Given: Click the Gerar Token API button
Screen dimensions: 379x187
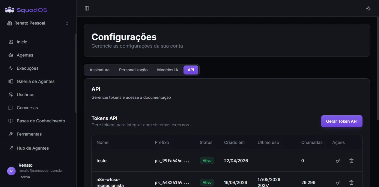Looking at the screenshot, I should [342, 121].
